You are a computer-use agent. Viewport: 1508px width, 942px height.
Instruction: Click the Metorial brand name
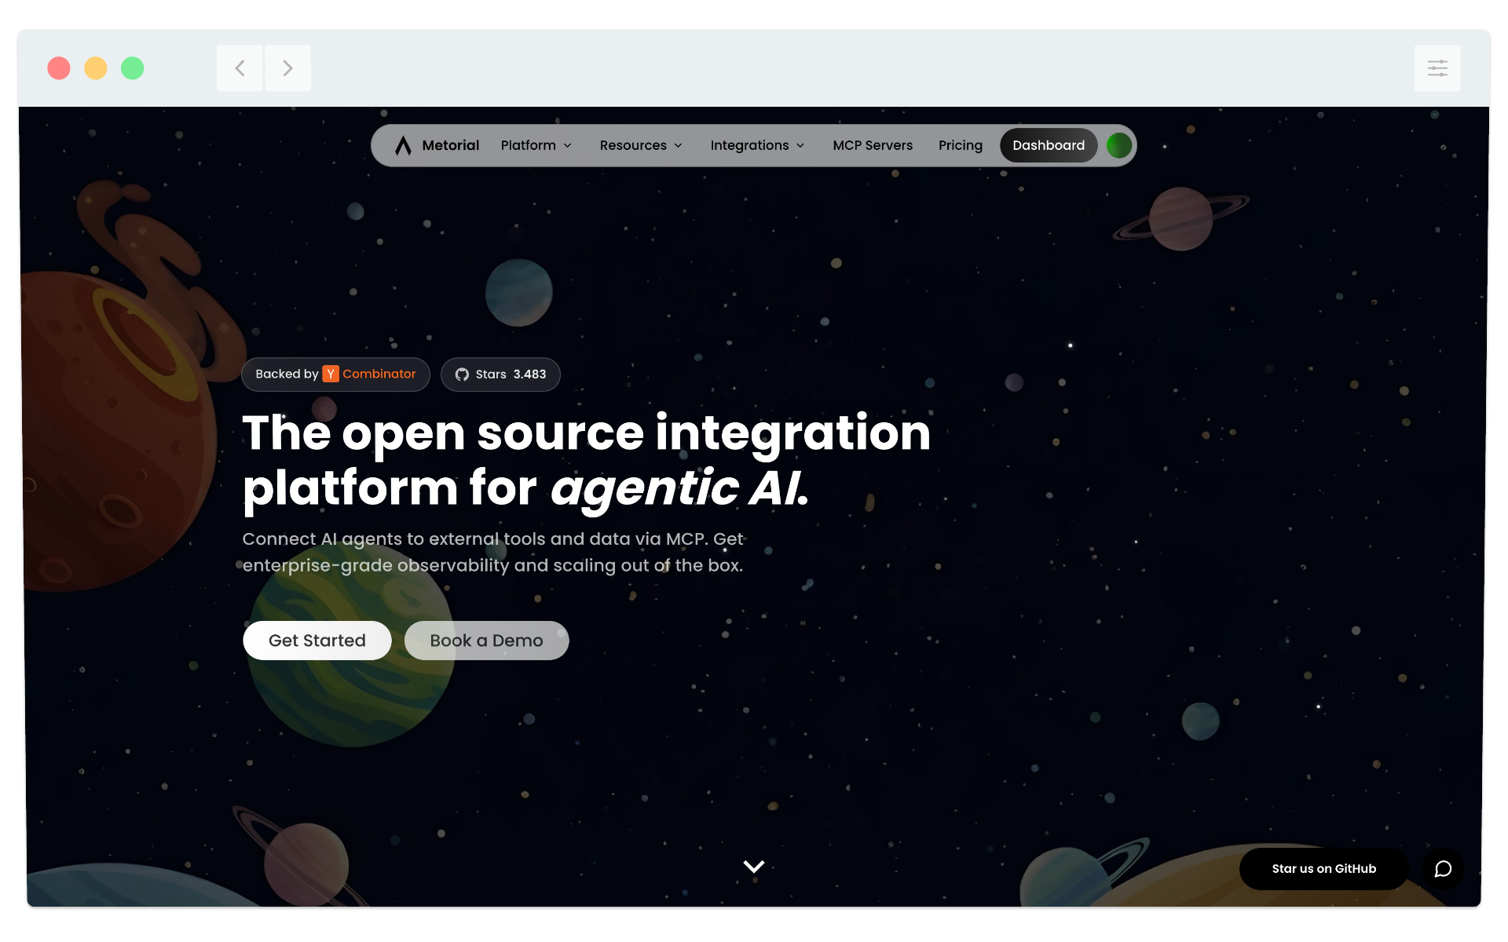(450, 145)
